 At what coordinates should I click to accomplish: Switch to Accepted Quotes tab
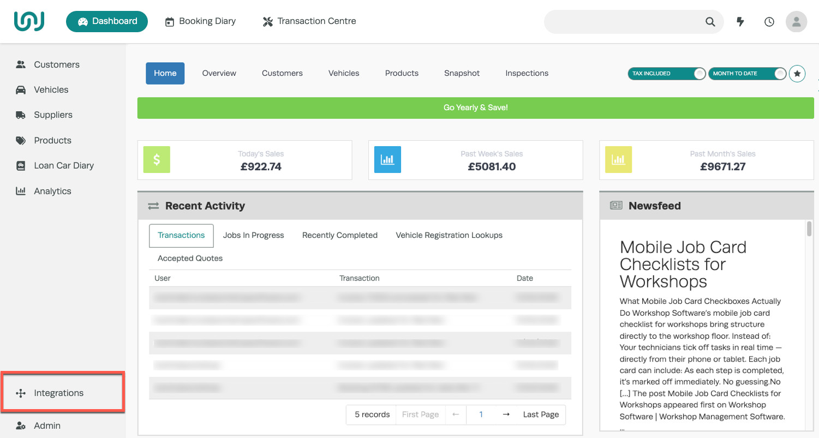pos(190,258)
